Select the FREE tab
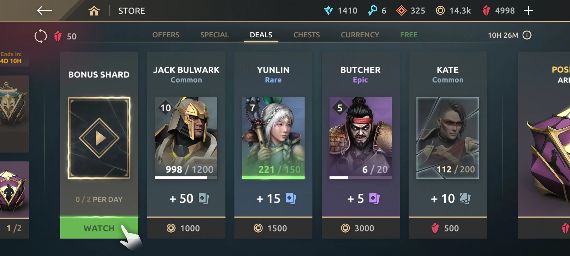The height and width of the screenshot is (256, 570). [x=409, y=35]
